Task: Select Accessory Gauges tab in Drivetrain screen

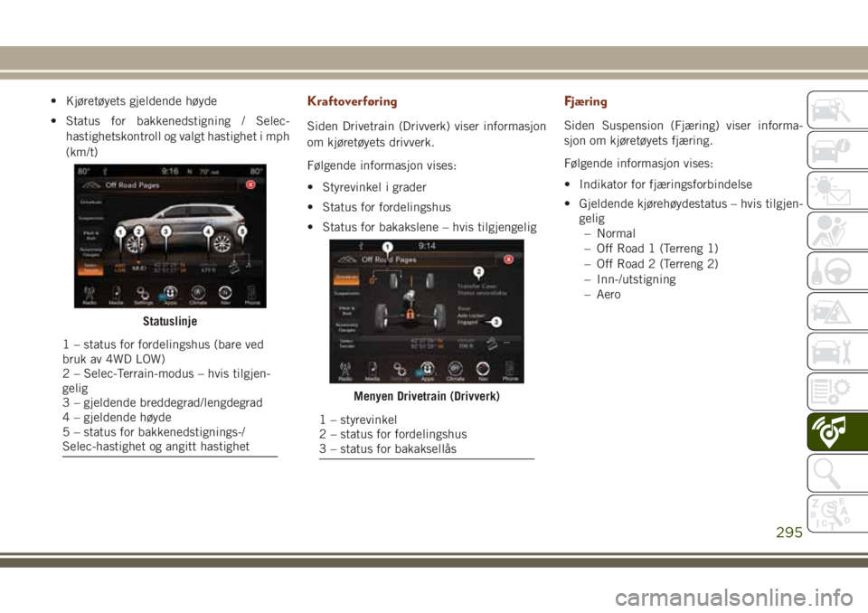Action: coord(346,327)
